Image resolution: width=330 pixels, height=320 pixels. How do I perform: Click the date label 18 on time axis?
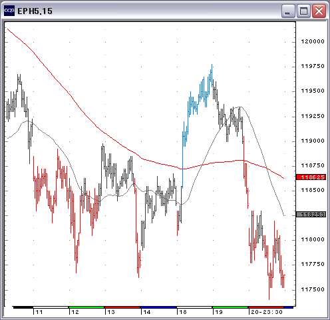183,312
